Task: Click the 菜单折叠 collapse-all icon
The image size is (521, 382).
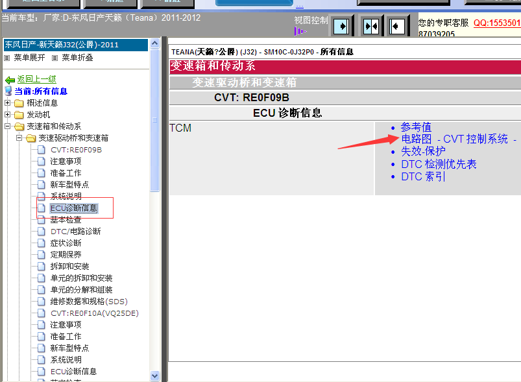Action: (55, 58)
